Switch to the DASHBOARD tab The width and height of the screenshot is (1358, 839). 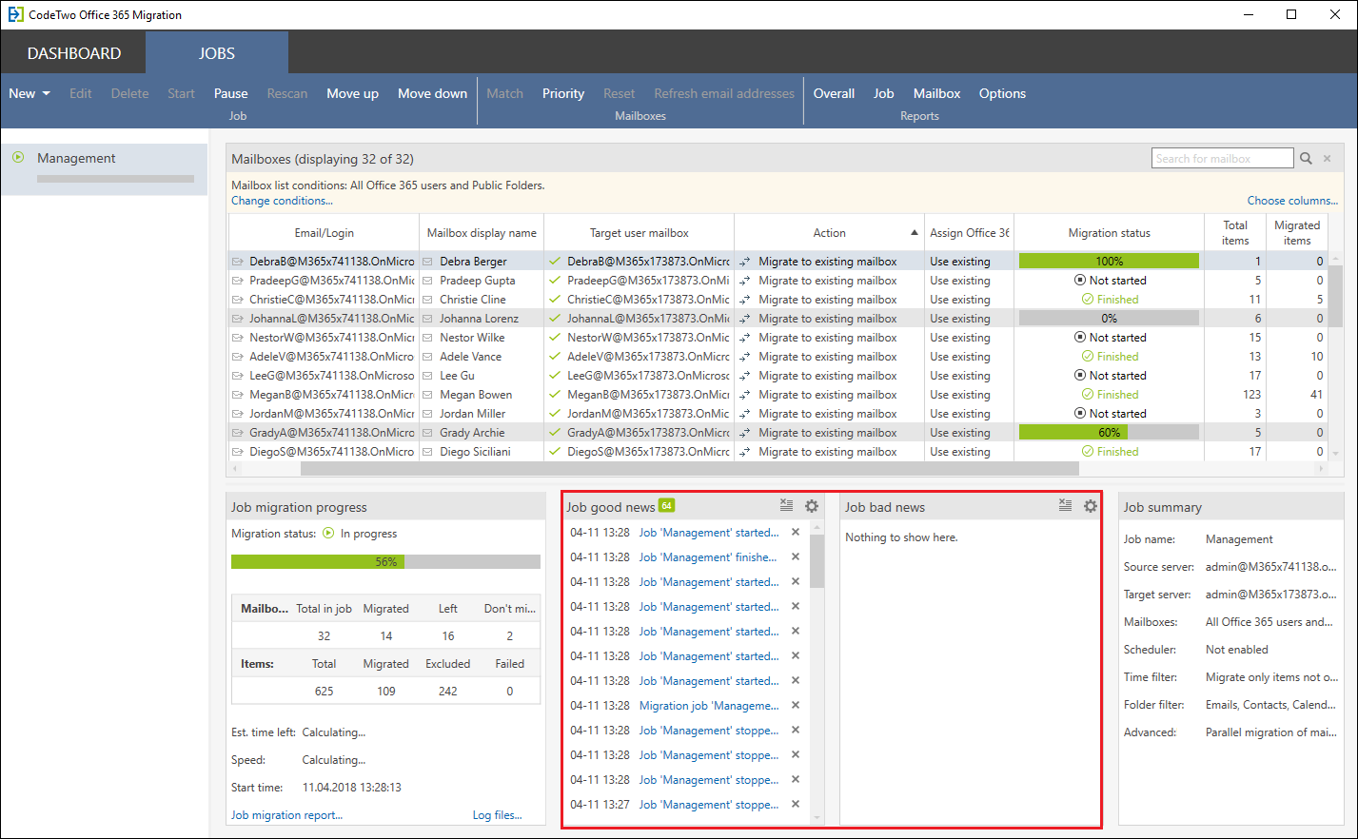pos(74,53)
